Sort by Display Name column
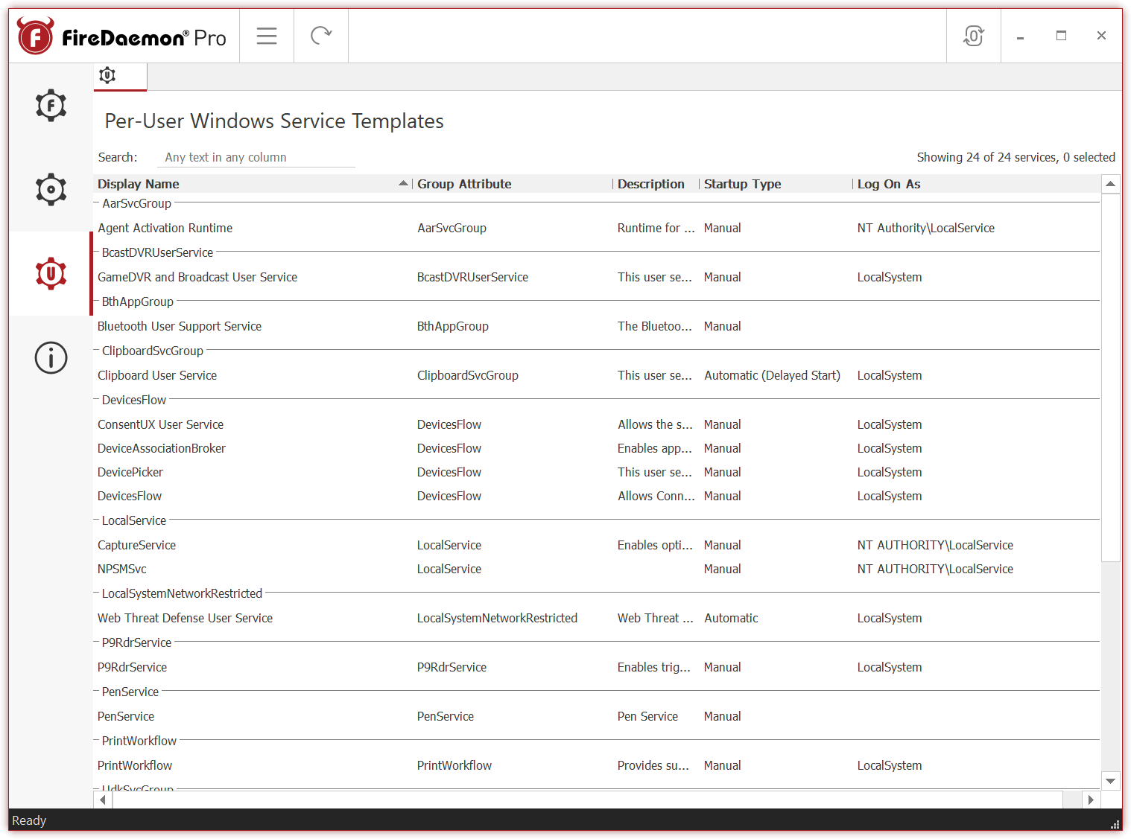The height and width of the screenshot is (839, 1131). pos(253,184)
